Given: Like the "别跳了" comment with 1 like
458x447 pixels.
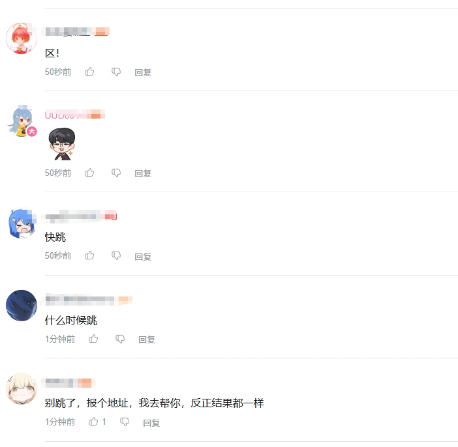Looking at the screenshot, I should pyautogui.click(x=93, y=422).
